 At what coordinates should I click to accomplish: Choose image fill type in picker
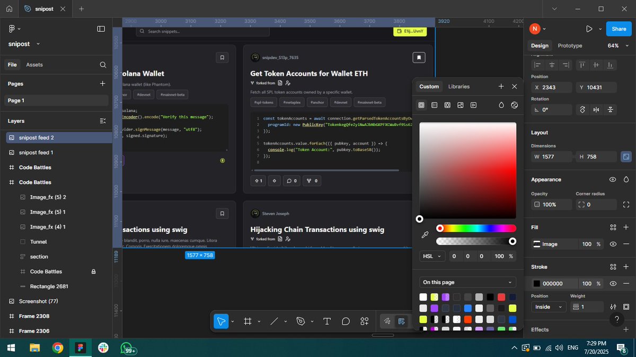pyautogui.click(x=461, y=105)
